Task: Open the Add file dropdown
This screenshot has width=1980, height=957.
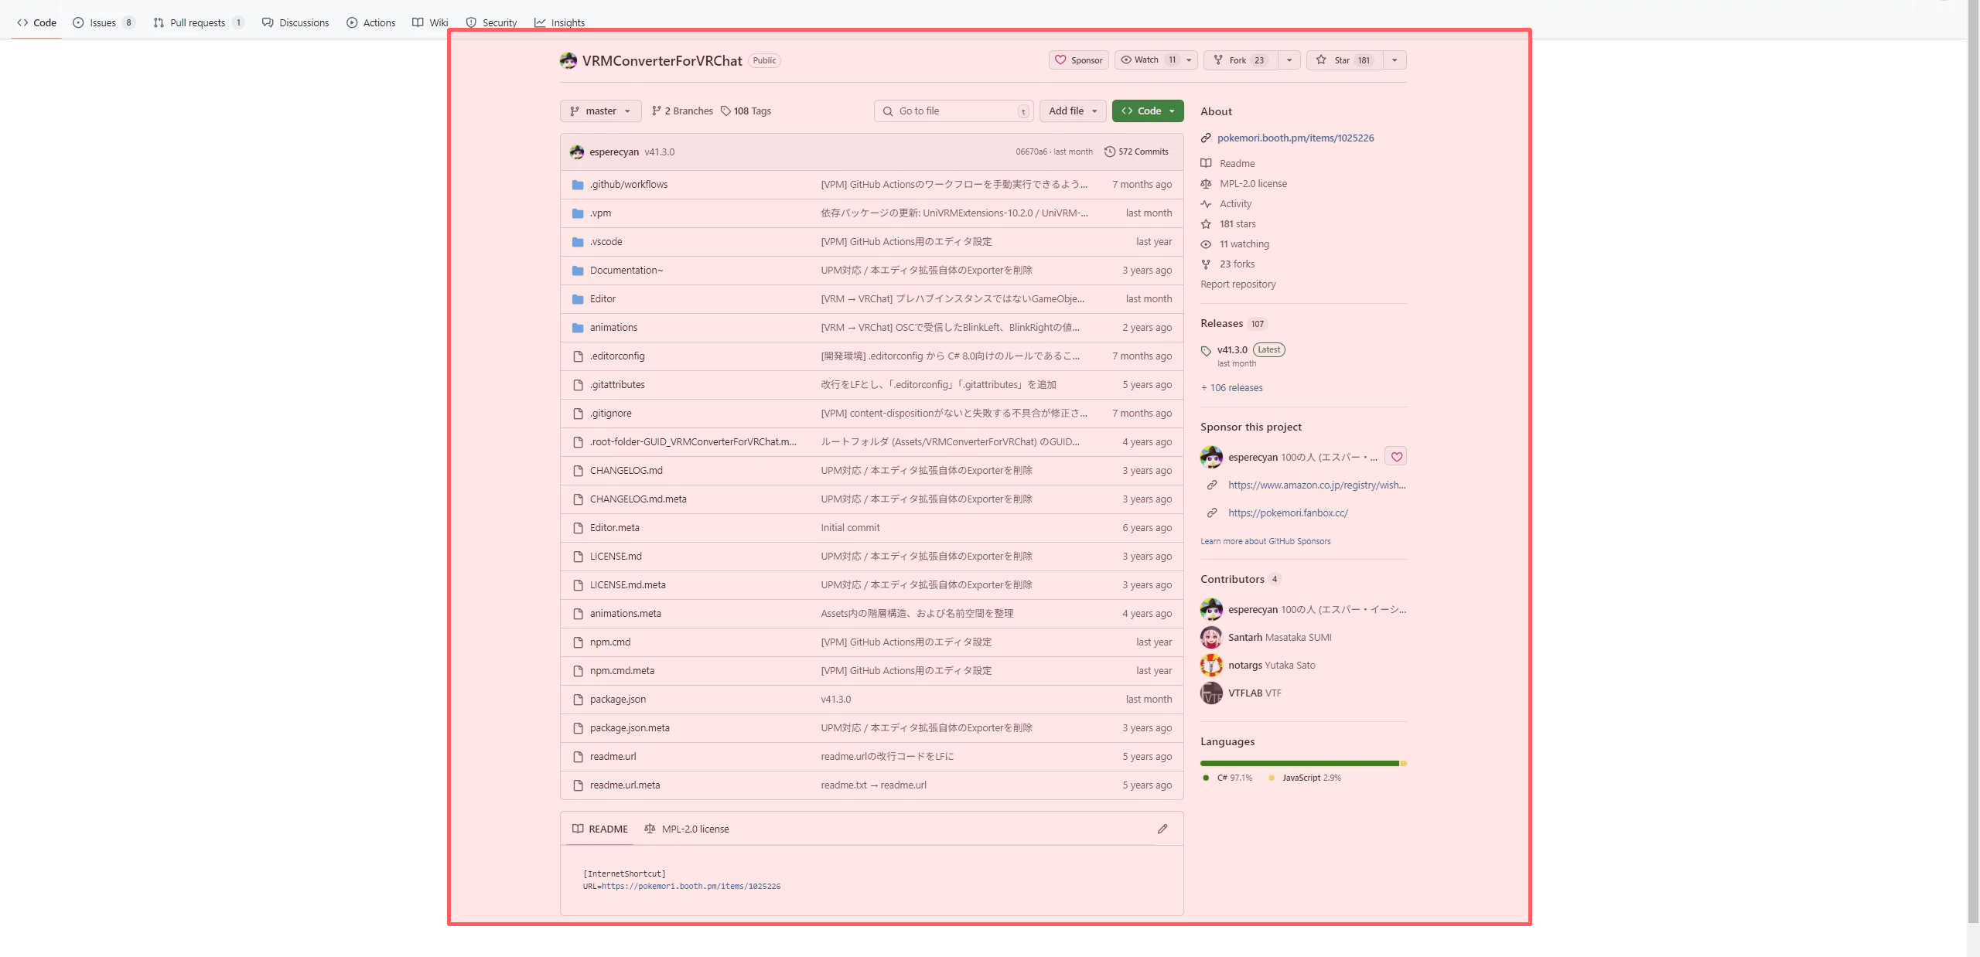Action: pyautogui.click(x=1073, y=111)
